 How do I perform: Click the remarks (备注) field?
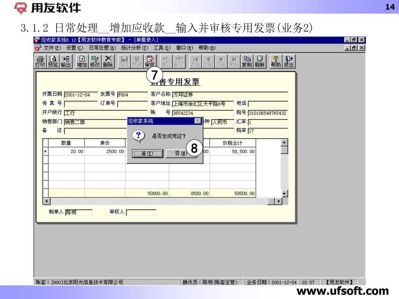tap(95, 131)
